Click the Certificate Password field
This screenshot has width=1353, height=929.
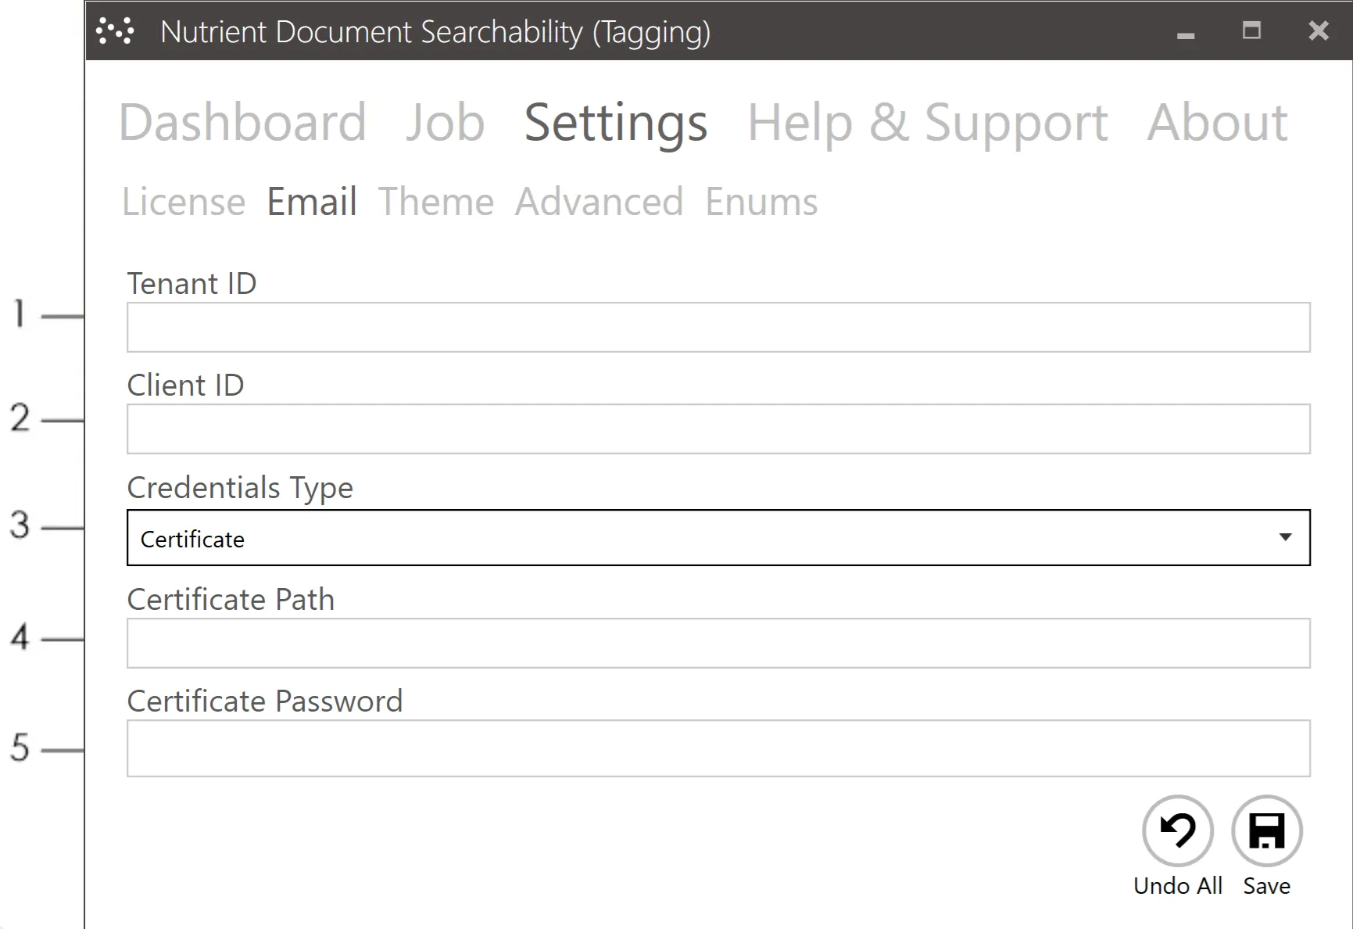(x=718, y=748)
